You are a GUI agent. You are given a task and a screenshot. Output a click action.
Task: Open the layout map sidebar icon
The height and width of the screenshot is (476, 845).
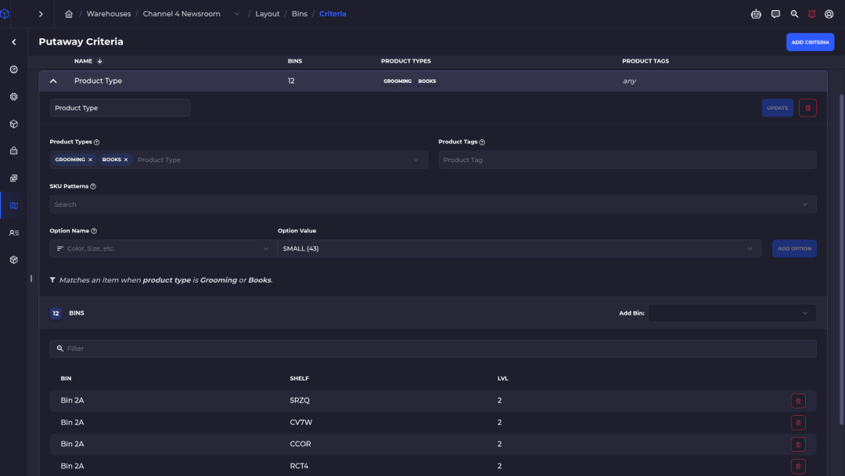(x=14, y=205)
